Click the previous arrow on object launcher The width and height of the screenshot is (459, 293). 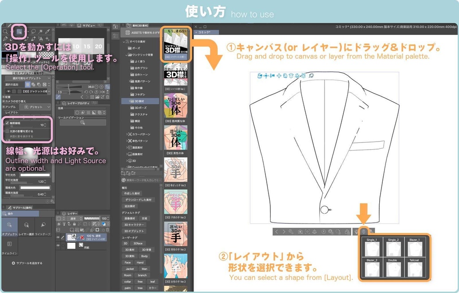click(277, 232)
